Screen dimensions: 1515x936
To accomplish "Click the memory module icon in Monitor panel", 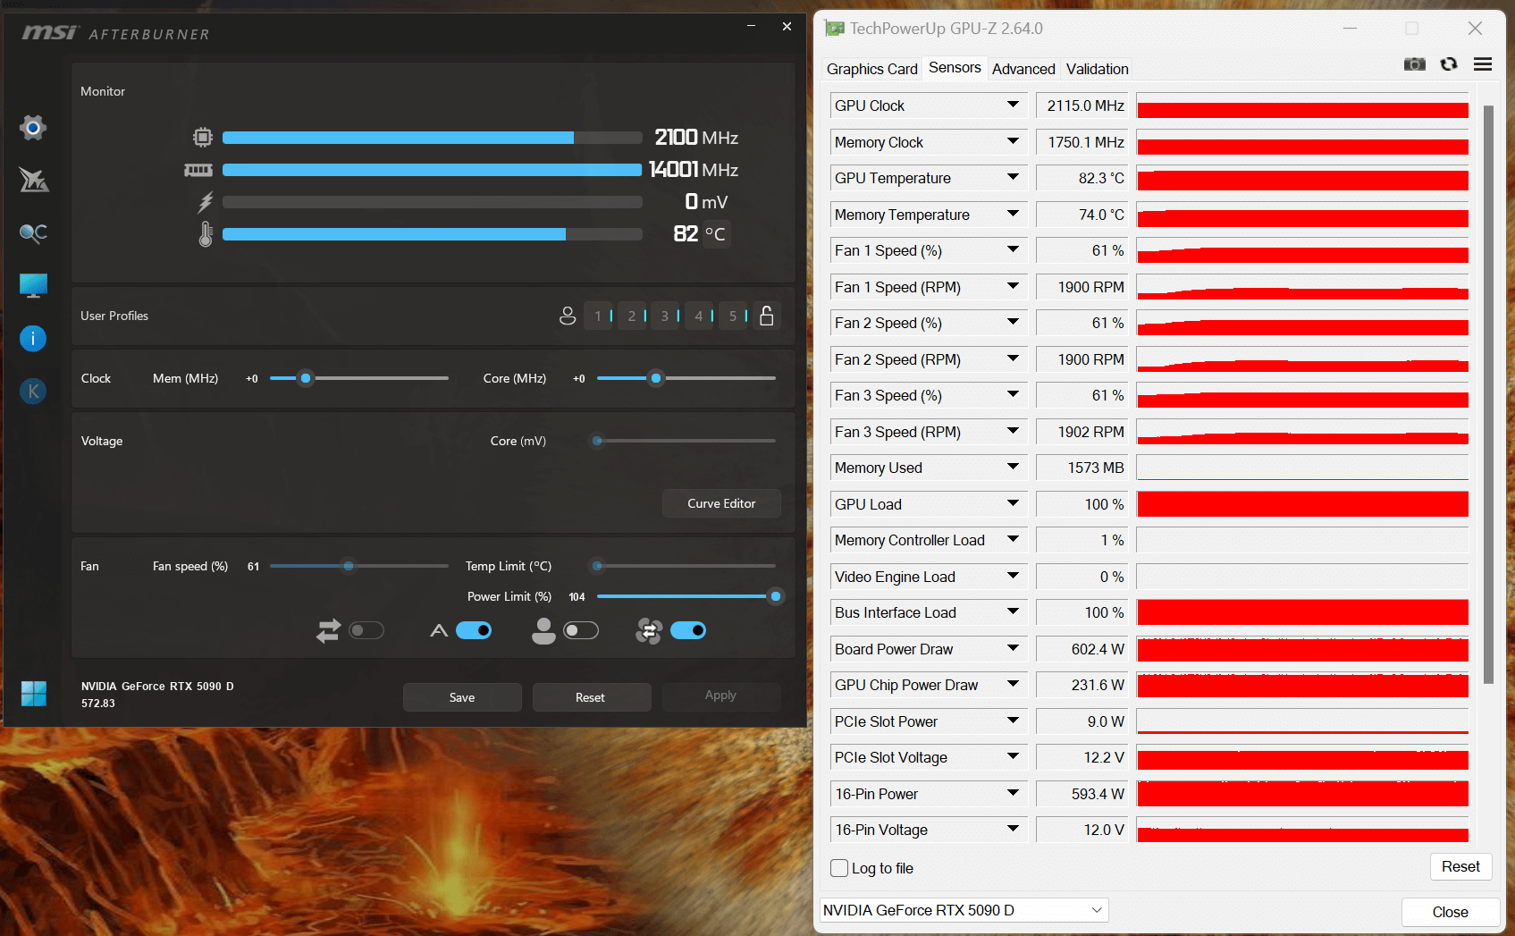I will pos(198,170).
